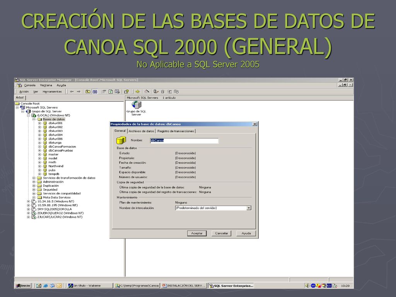The image size is (396, 297).
Task: Click the speaker volume tray icon
Action: (307, 286)
